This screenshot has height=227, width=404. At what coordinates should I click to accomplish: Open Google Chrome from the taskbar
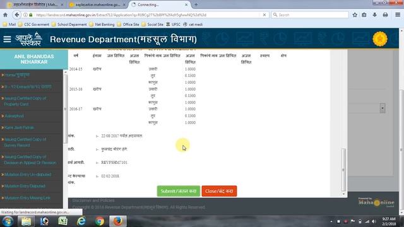[x=100, y=221]
